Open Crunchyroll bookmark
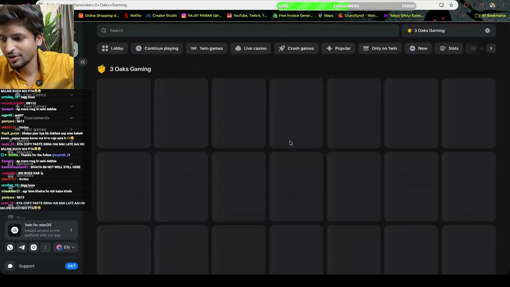510x287 pixels. click(358, 16)
